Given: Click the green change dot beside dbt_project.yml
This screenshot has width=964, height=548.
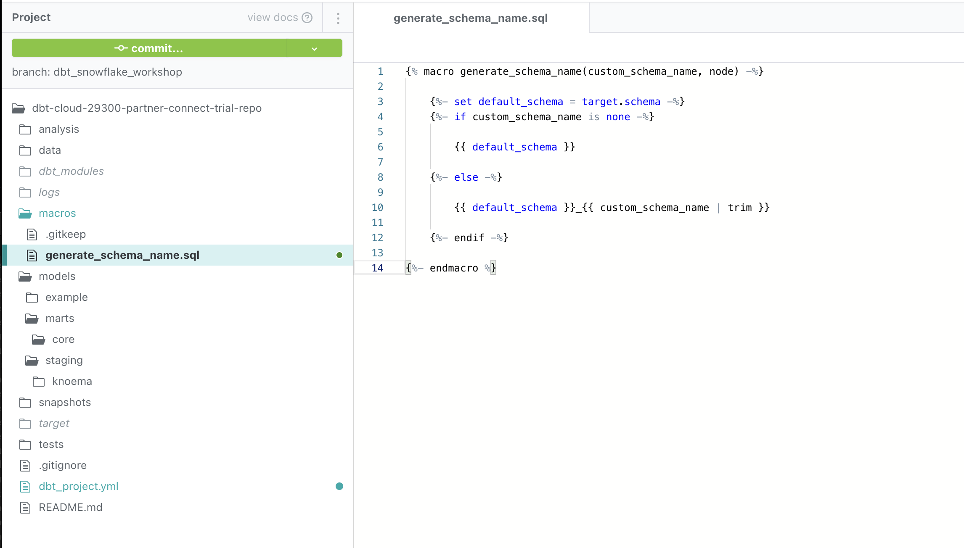Looking at the screenshot, I should [340, 486].
